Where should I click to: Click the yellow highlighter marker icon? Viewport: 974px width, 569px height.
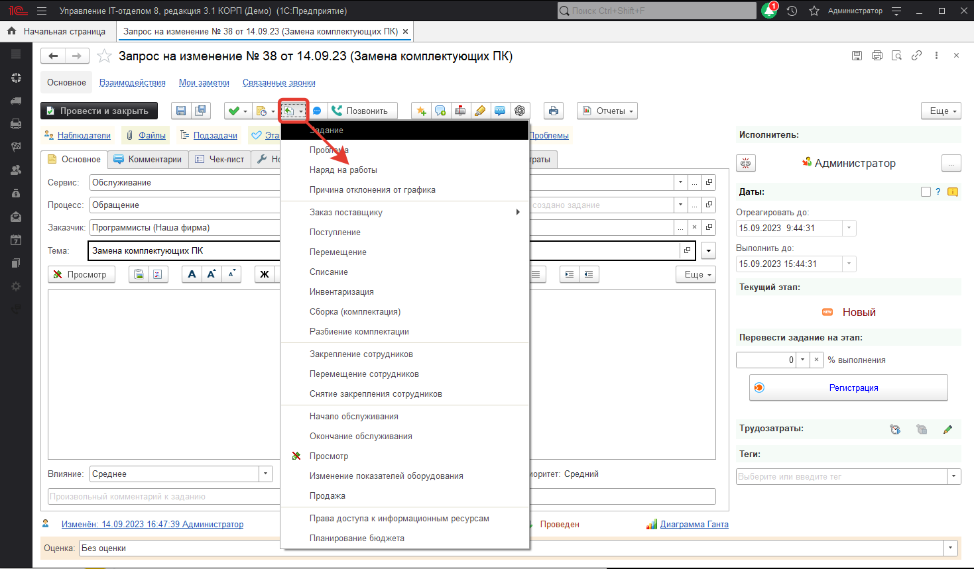point(480,111)
